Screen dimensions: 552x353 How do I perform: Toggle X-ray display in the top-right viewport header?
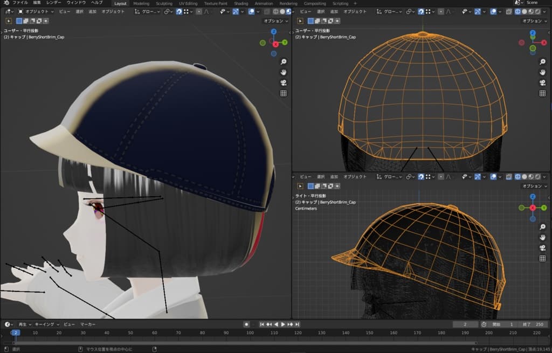point(508,11)
